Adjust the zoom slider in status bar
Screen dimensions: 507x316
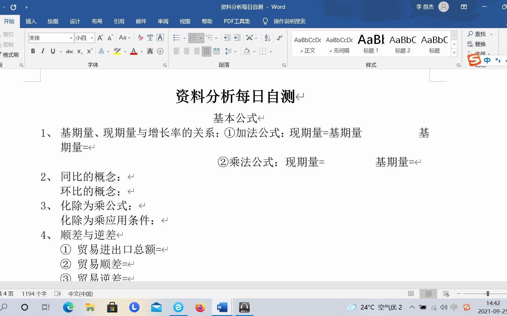click(x=488, y=293)
